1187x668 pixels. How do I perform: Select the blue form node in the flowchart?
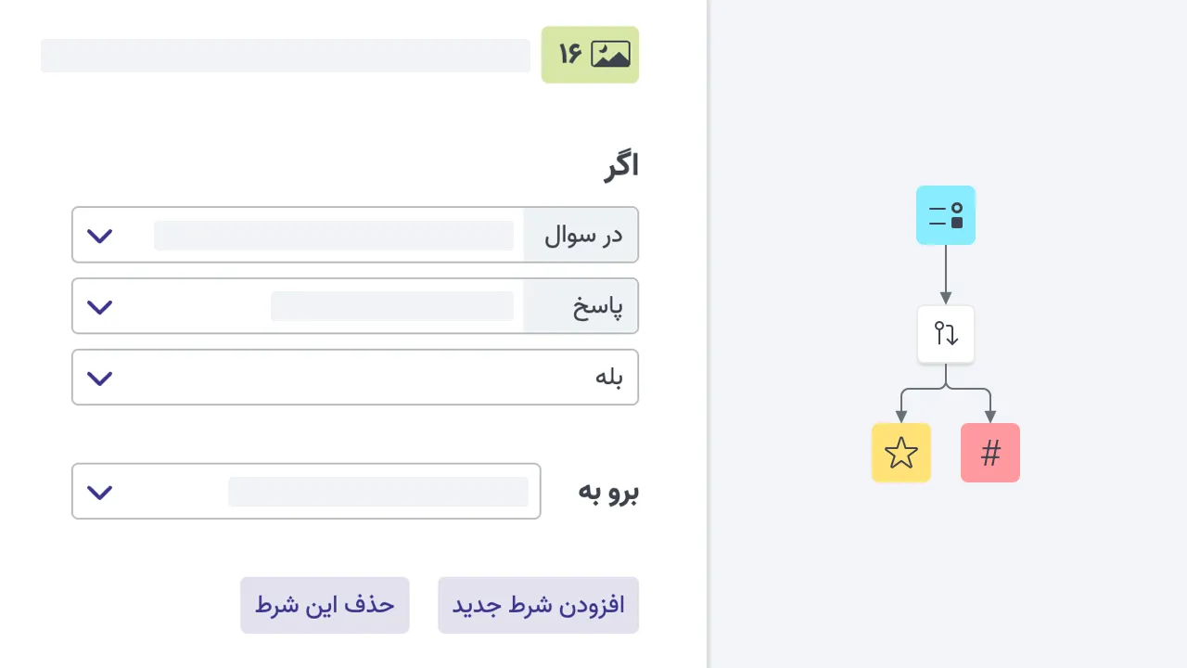(945, 214)
